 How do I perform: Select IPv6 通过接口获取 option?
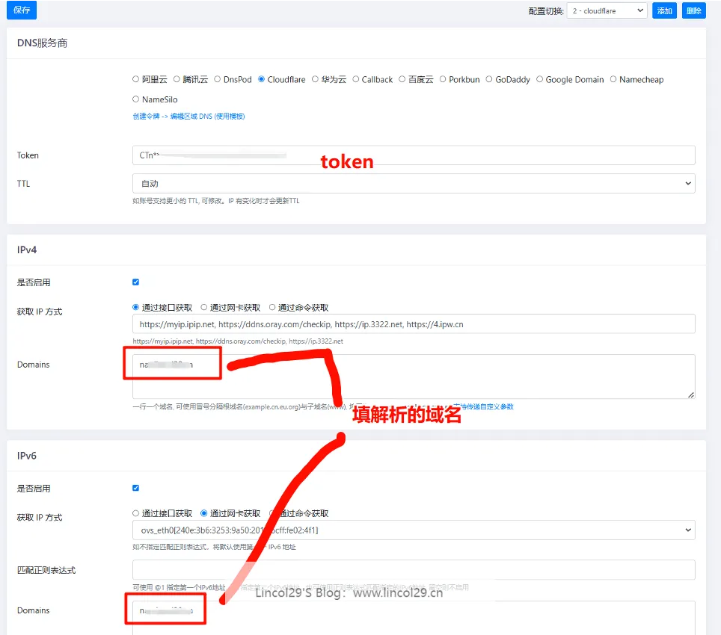pyautogui.click(x=135, y=513)
